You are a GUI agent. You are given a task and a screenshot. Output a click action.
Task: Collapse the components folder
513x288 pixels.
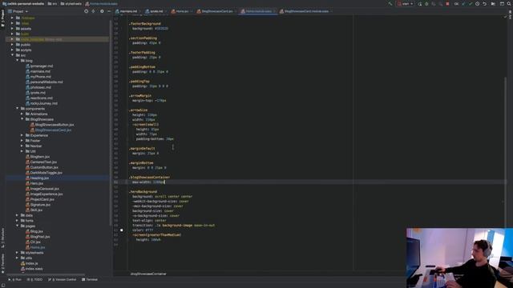18,109
